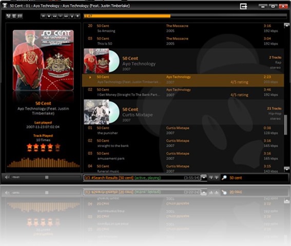Toggle compact mode via title bar switch icon
The height and width of the screenshot is (246, 291).
(243, 6)
